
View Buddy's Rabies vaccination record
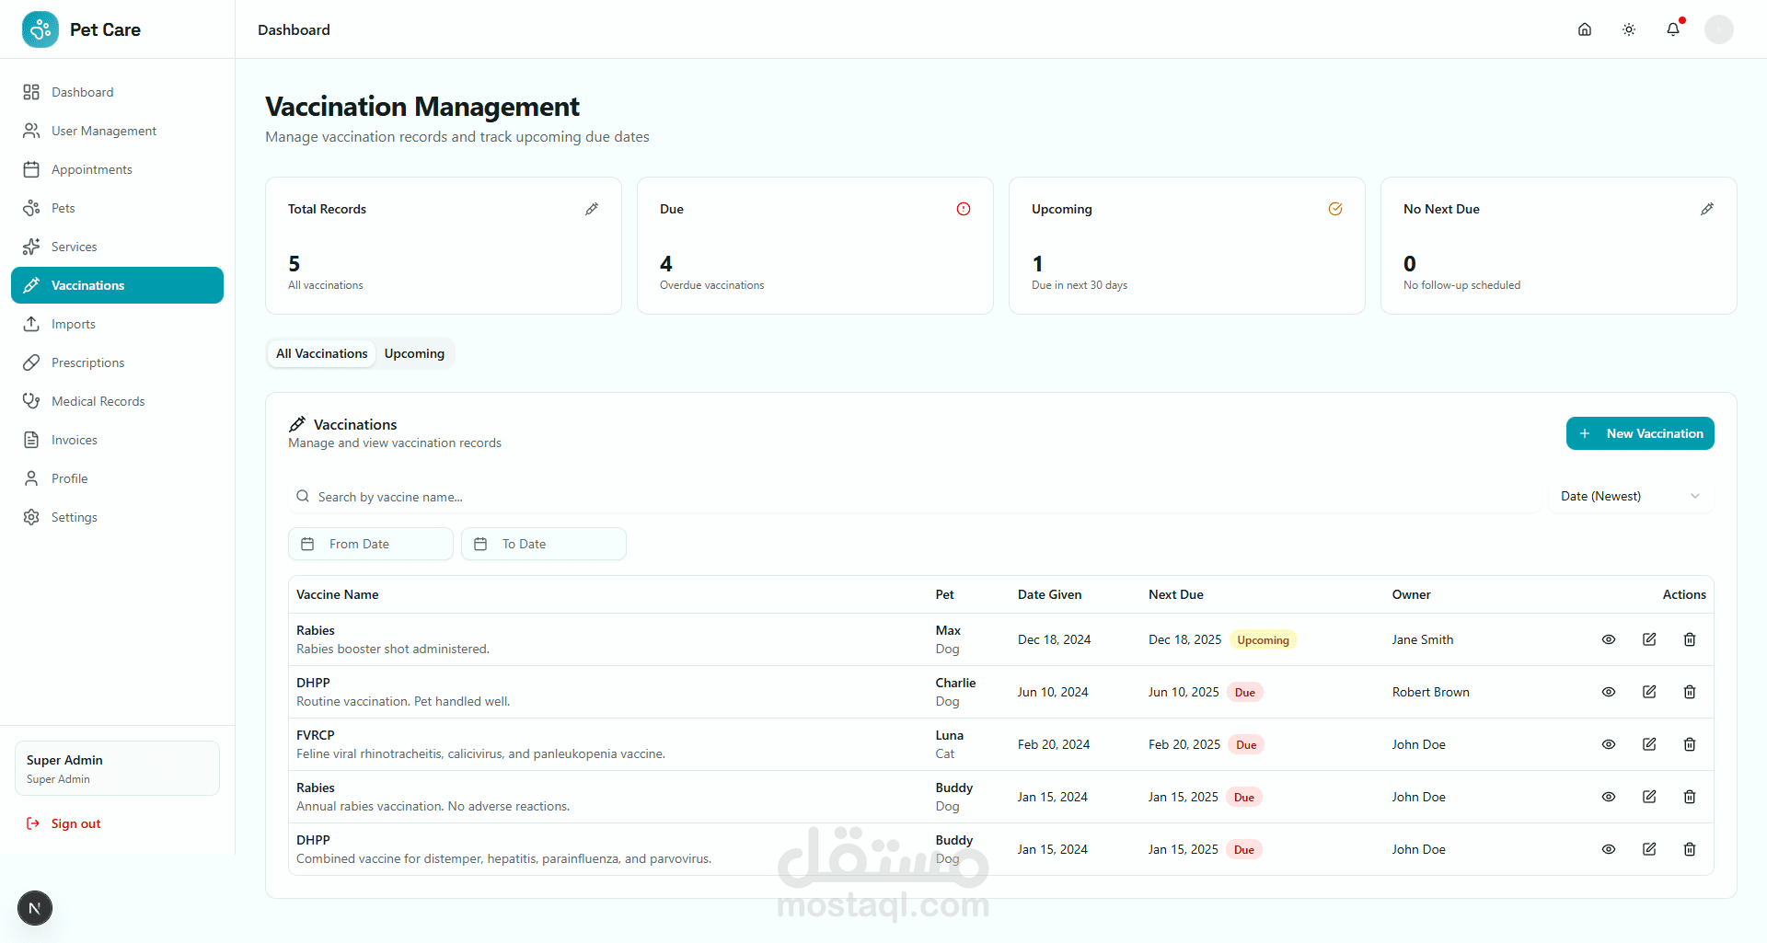[1609, 797]
